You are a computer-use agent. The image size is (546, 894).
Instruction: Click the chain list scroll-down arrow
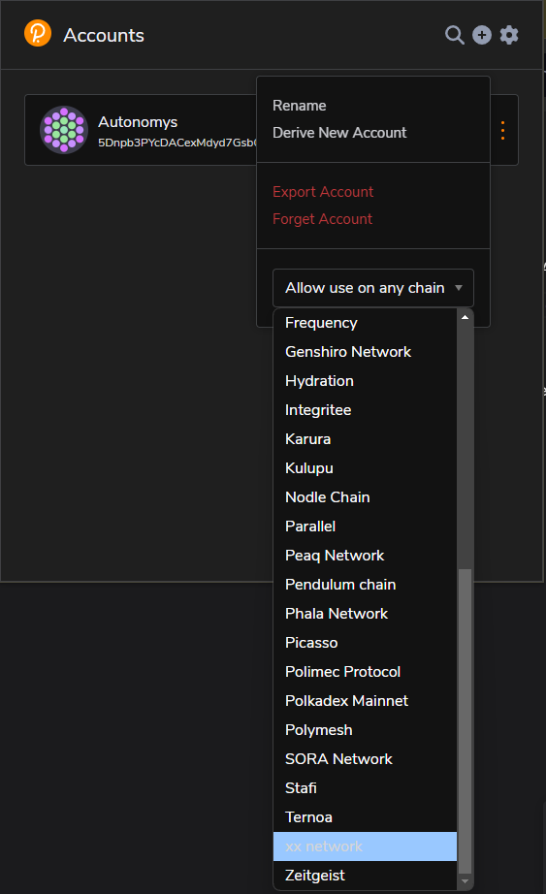coord(465,881)
